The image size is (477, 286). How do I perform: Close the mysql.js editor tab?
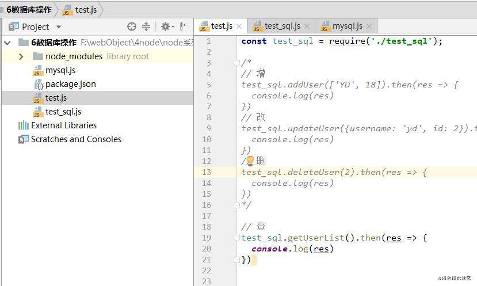tap(369, 26)
